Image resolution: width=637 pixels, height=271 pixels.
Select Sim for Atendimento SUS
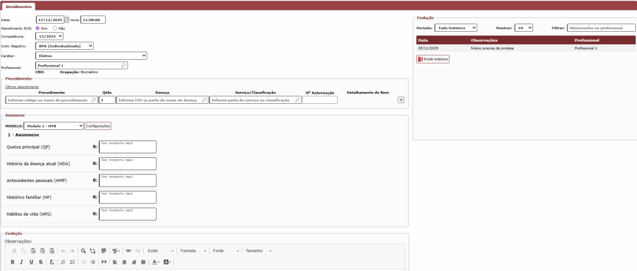click(37, 28)
